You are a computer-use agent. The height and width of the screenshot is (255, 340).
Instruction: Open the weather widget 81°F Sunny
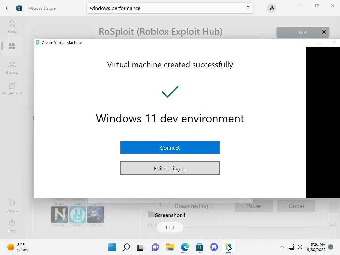point(18,247)
